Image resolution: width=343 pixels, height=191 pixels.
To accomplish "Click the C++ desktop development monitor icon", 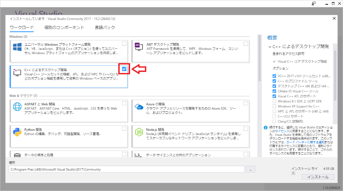I will pos(17,72).
